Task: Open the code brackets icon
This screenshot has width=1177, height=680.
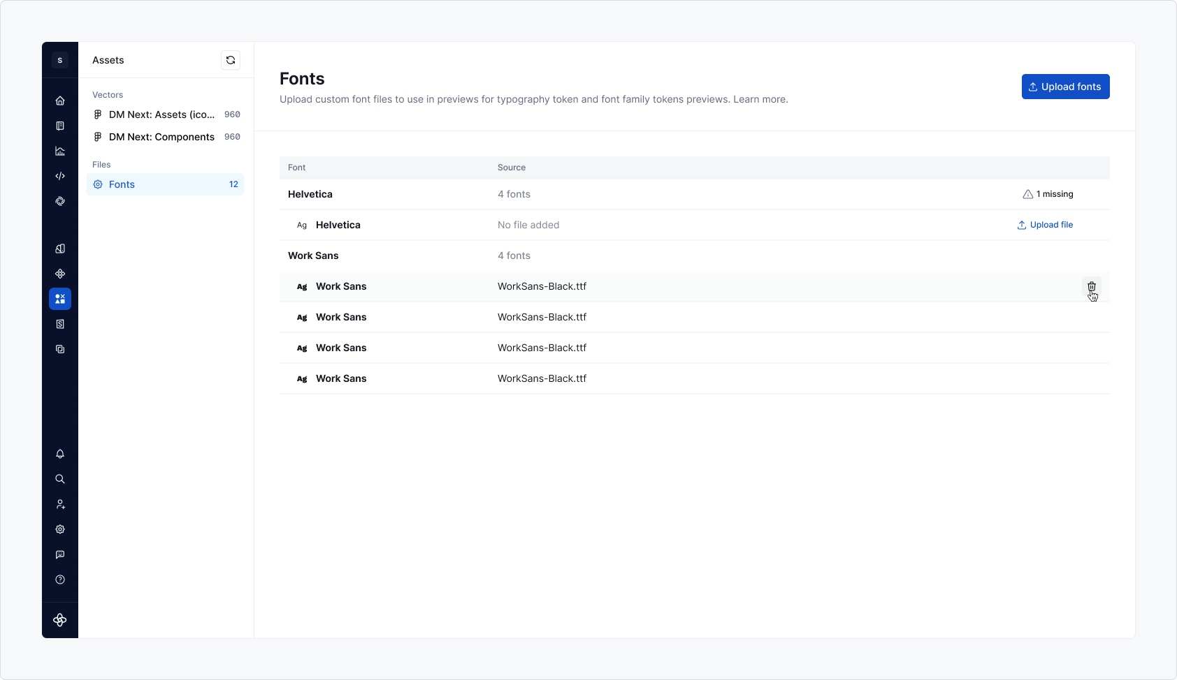Action: tap(60, 176)
